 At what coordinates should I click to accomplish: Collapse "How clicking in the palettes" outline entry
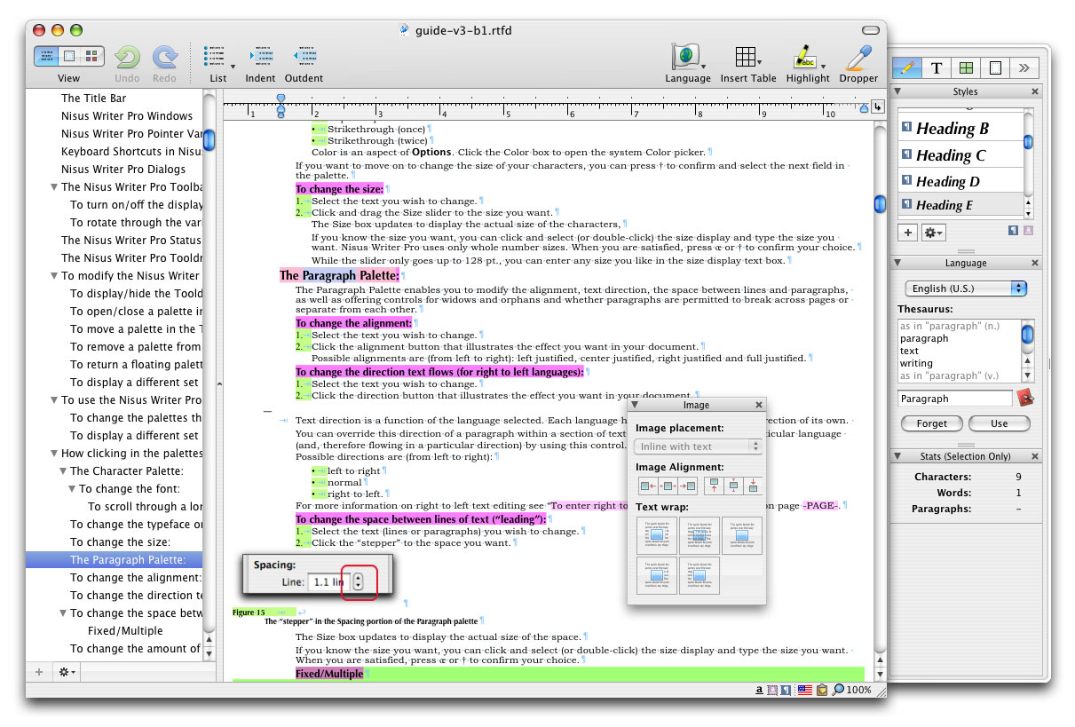click(x=53, y=454)
